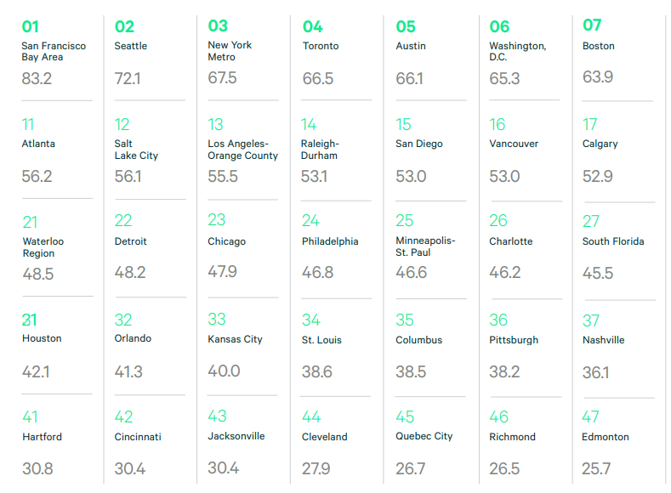This screenshot has width=671, height=493.
Task: Click the South Florida label
Action: [613, 241]
